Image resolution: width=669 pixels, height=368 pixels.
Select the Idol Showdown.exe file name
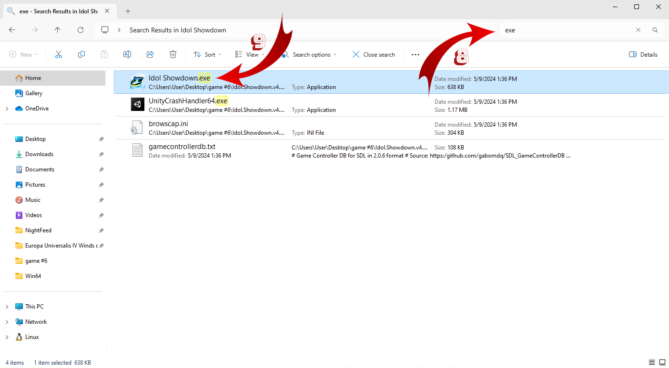click(180, 78)
